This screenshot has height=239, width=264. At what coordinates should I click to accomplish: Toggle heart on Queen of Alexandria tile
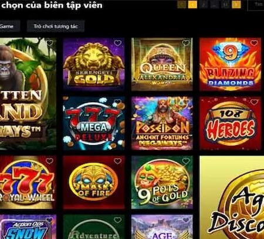pyautogui.click(x=185, y=42)
